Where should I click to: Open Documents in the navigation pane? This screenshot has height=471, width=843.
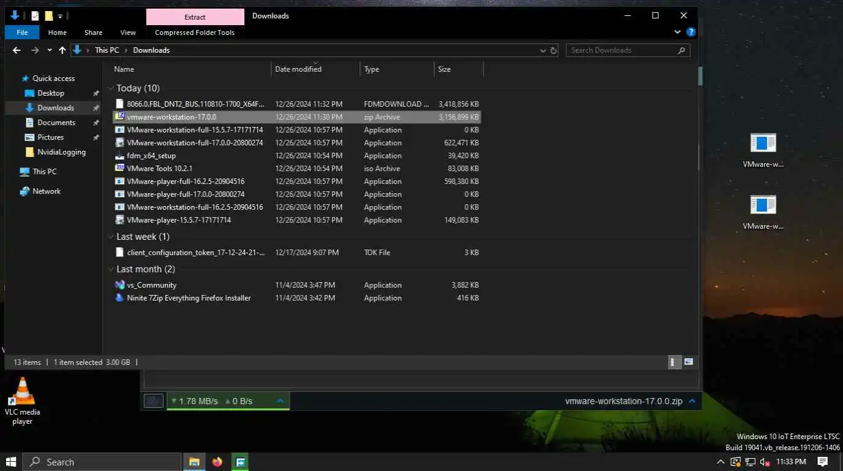pos(56,123)
